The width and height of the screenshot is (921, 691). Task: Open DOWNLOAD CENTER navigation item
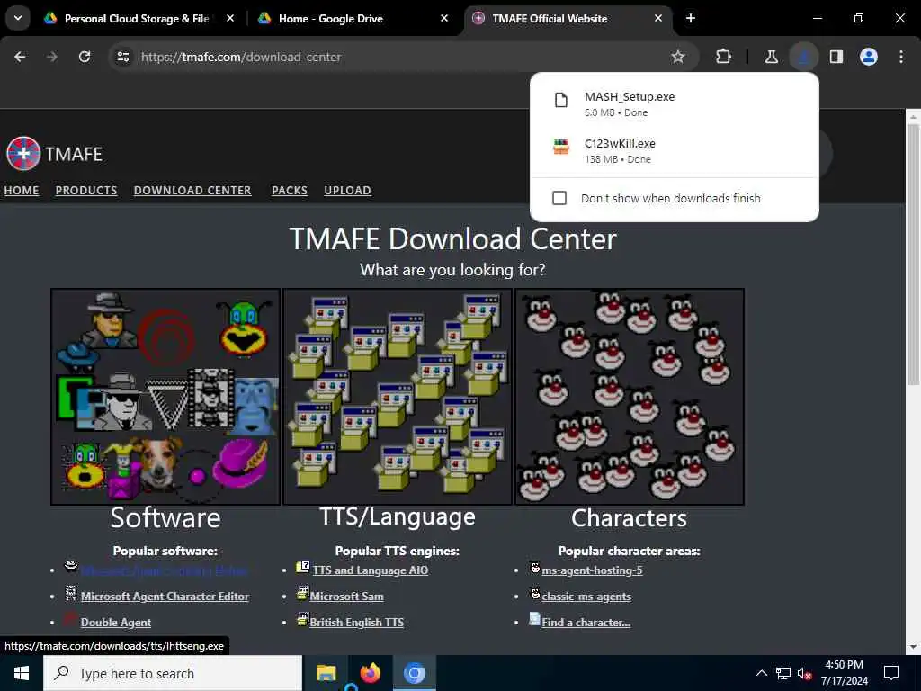tap(192, 191)
